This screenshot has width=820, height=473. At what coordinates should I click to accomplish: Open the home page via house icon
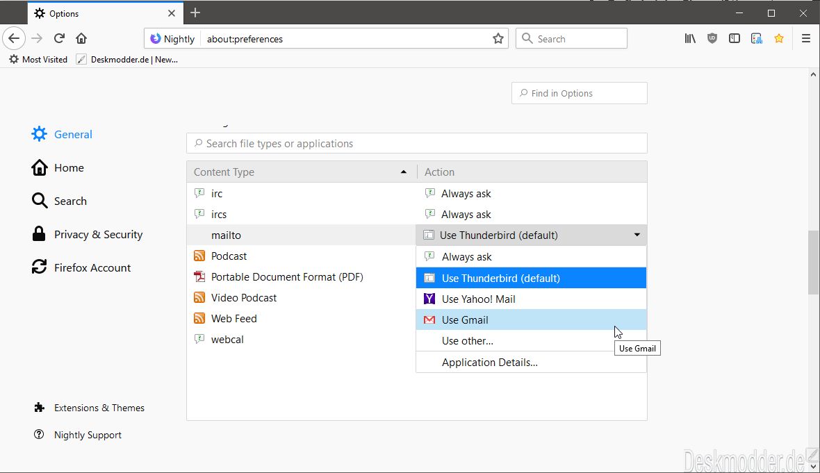click(81, 38)
